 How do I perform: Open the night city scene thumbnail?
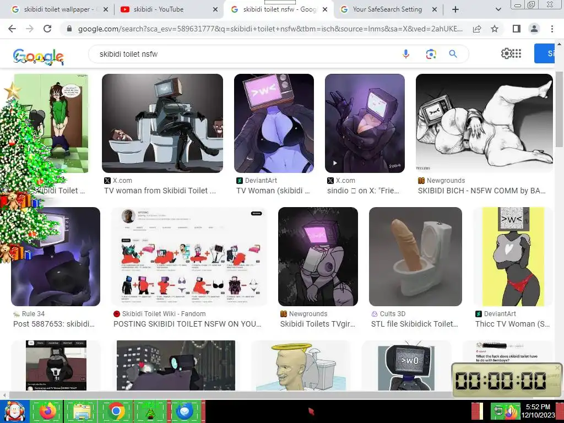[x=176, y=366]
